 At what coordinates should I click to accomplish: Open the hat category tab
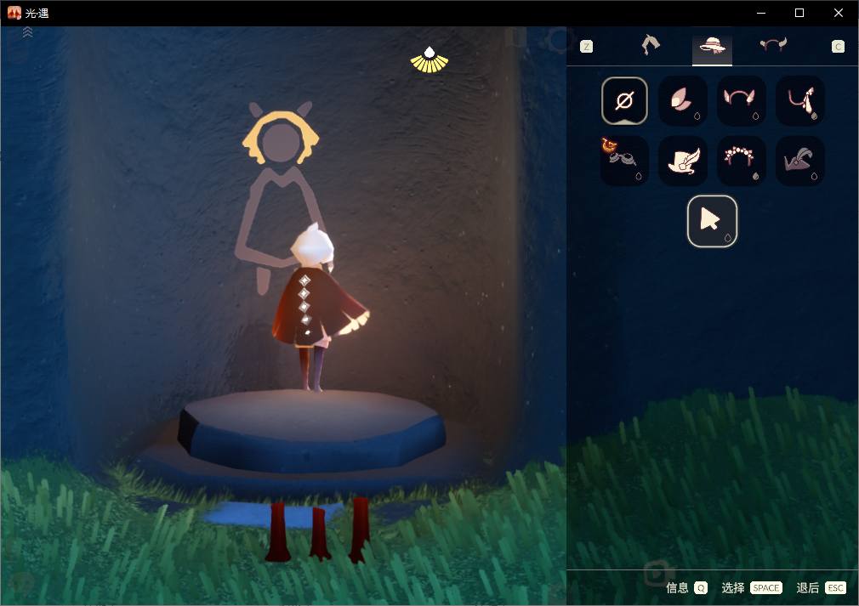712,46
